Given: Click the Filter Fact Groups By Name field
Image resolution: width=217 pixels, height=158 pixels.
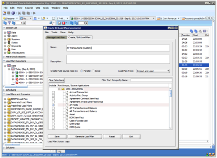Looking at the screenshot, I should [x=152, y=80].
